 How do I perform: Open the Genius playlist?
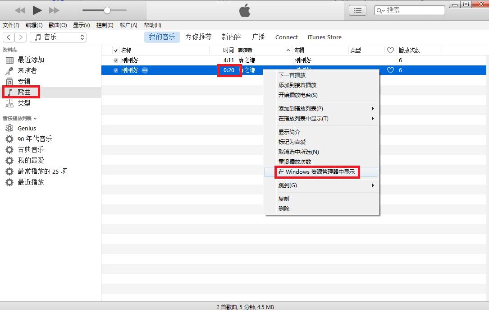click(26, 128)
